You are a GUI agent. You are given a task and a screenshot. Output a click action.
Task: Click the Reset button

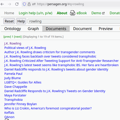9,21
